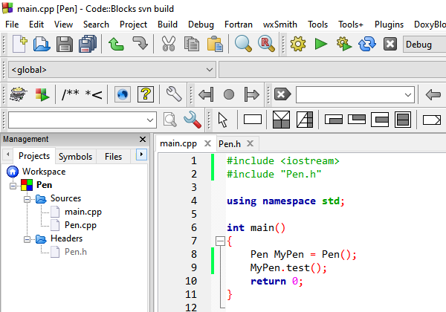View HTML documentation globe icon
Image resolution: width=446 pixels, height=312 pixels.
point(123,94)
